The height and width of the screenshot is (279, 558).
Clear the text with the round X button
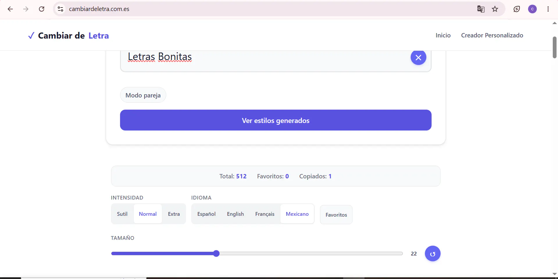tap(418, 57)
